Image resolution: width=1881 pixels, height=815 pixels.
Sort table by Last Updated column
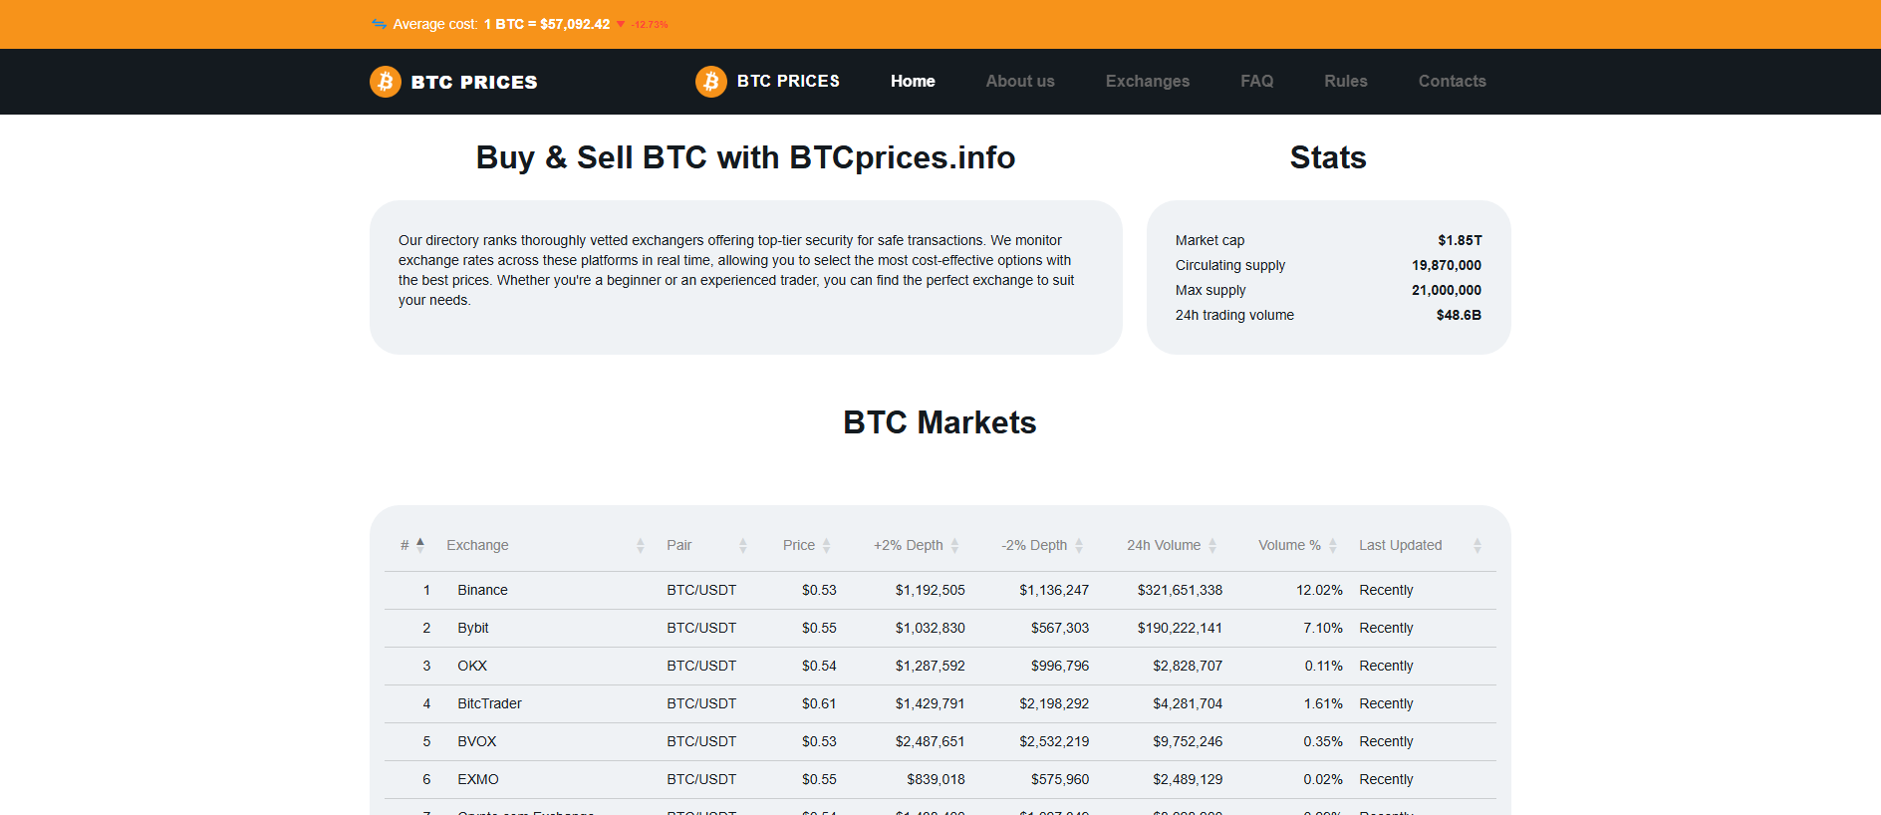click(1421, 545)
